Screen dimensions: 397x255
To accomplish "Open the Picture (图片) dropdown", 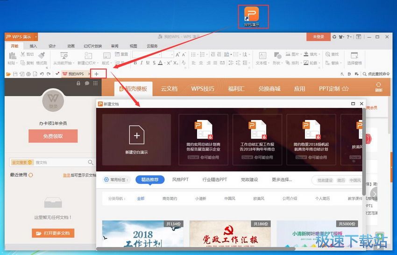I will click(293, 54).
